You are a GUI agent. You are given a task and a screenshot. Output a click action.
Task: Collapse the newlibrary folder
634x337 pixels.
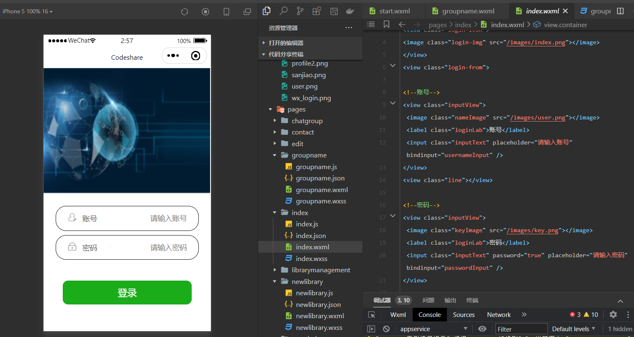tap(275, 281)
